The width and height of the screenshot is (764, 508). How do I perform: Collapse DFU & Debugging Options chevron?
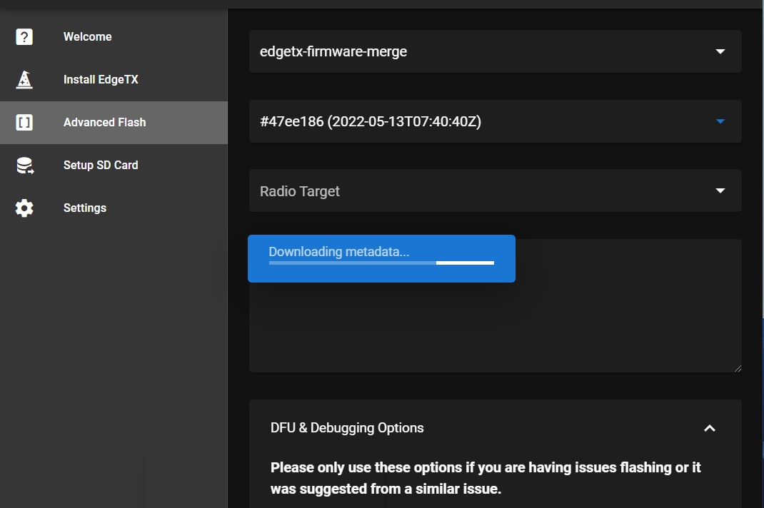point(710,428)
